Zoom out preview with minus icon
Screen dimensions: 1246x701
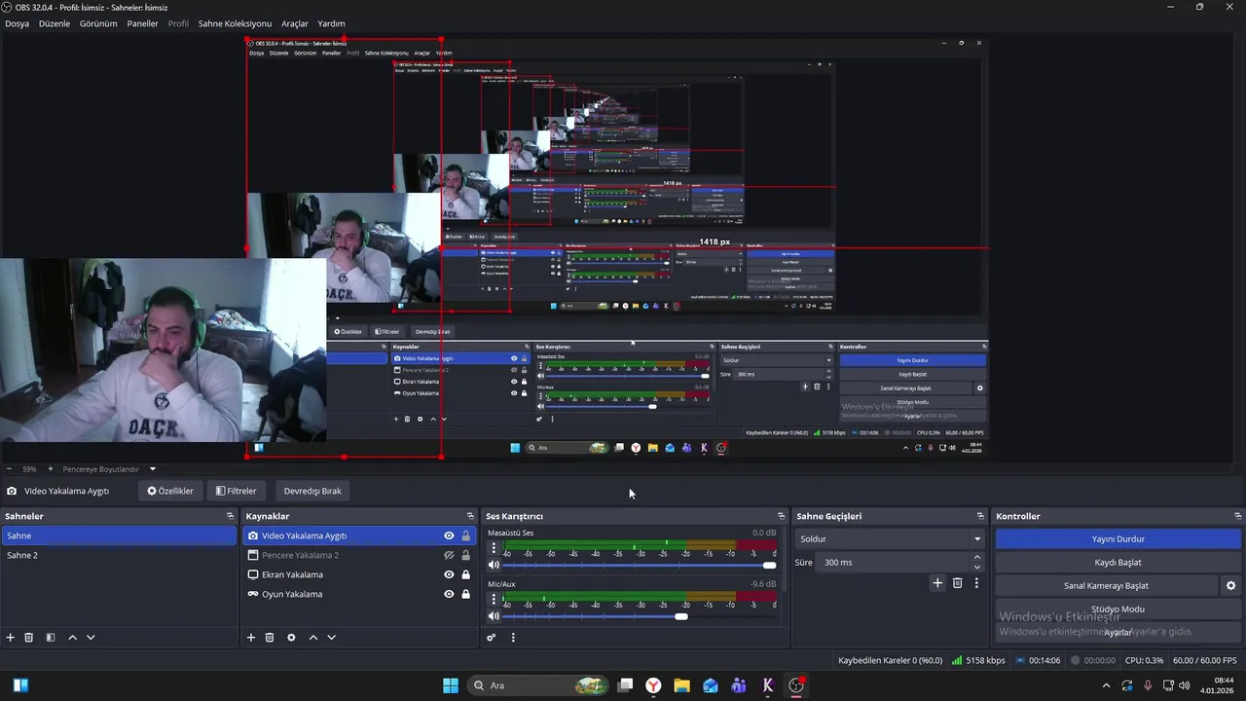point(9,469)
